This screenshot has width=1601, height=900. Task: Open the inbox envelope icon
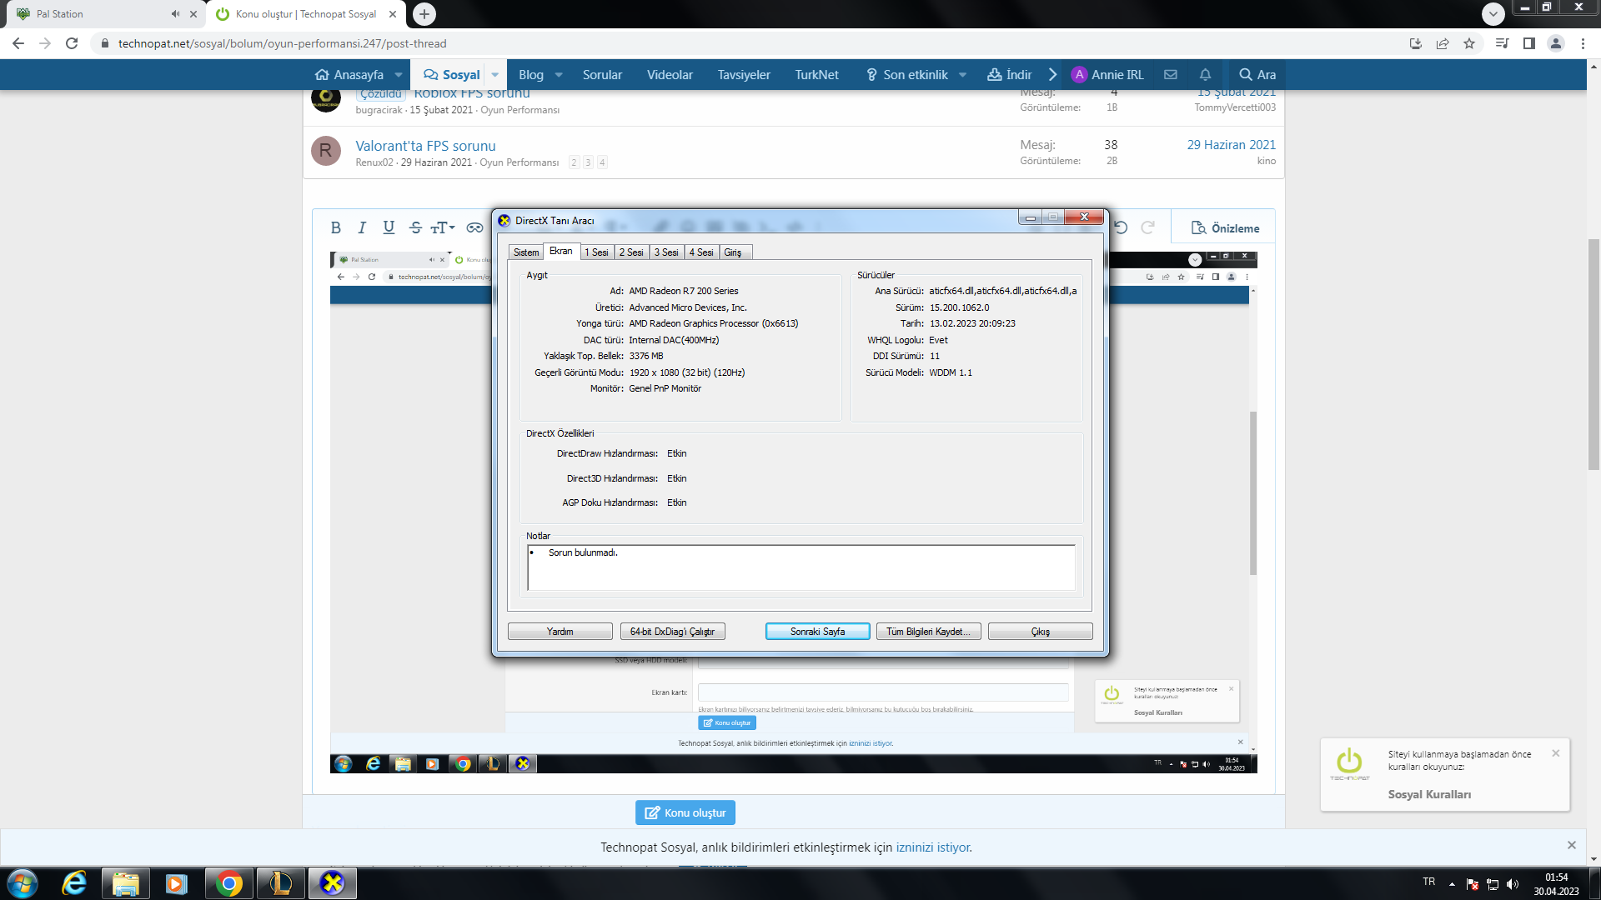coord(1171,74)
